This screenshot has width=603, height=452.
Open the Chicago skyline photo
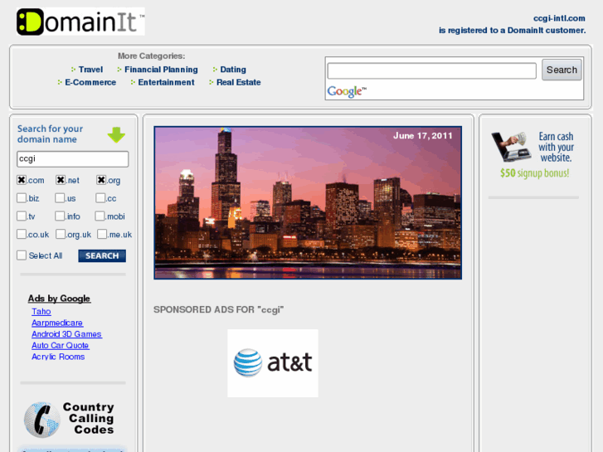[x=308, y=202]
